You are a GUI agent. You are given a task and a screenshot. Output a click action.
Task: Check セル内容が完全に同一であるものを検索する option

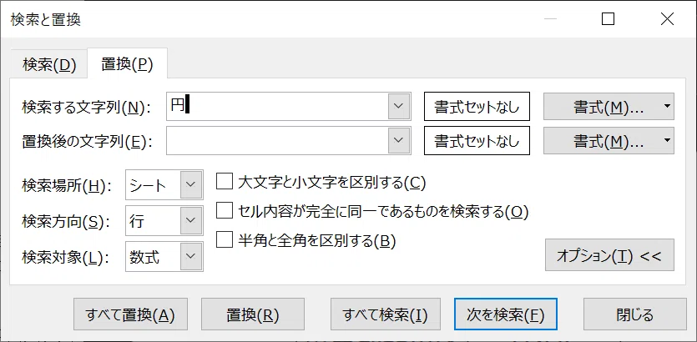click(225, 210)
